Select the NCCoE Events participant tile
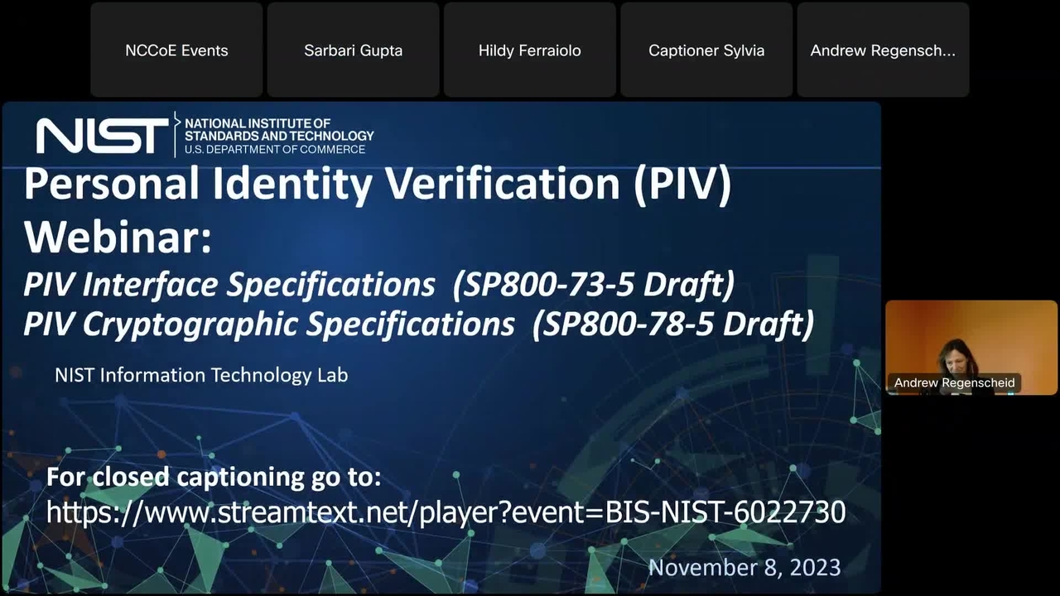The image size is (1060, 596). click(x=176, y=50)
